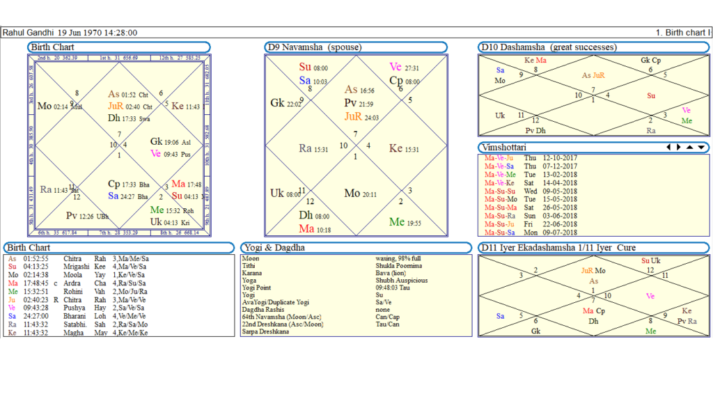Click the Ma 17:48:45 Ardra table row
713x401 pixels.
coord(79,283)
